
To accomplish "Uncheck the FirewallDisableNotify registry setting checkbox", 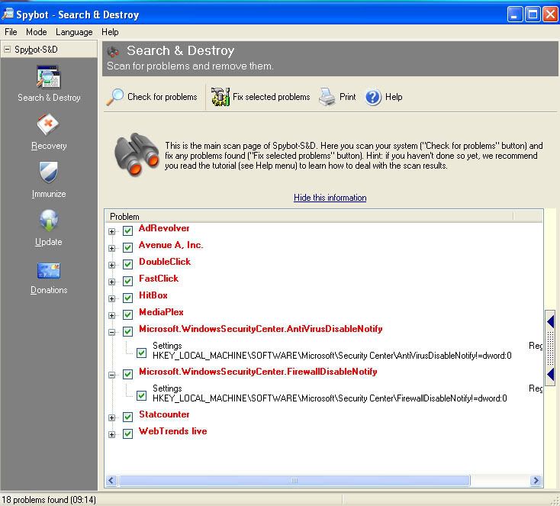I will coord(141,395).
